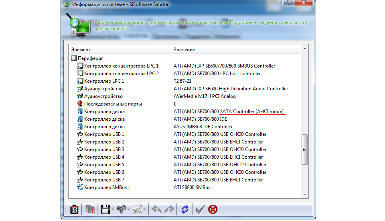Select the Периферия group label
The image size is (385, 221).
click(x=91, y=58)
